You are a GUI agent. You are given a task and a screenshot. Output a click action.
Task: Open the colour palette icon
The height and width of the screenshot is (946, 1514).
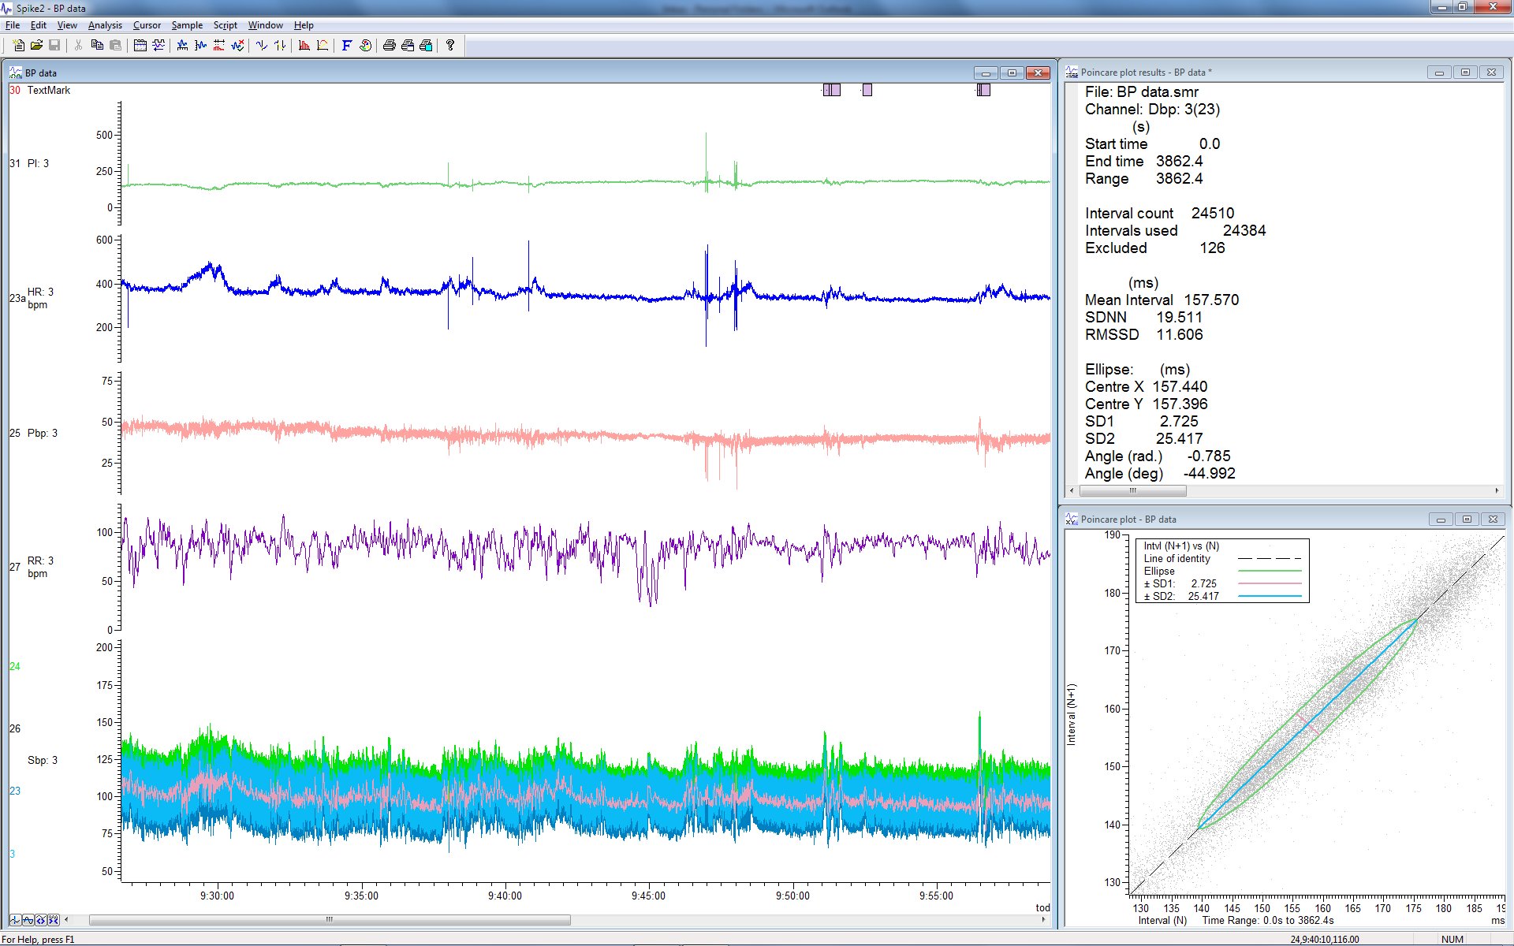(x=364, y=45)
